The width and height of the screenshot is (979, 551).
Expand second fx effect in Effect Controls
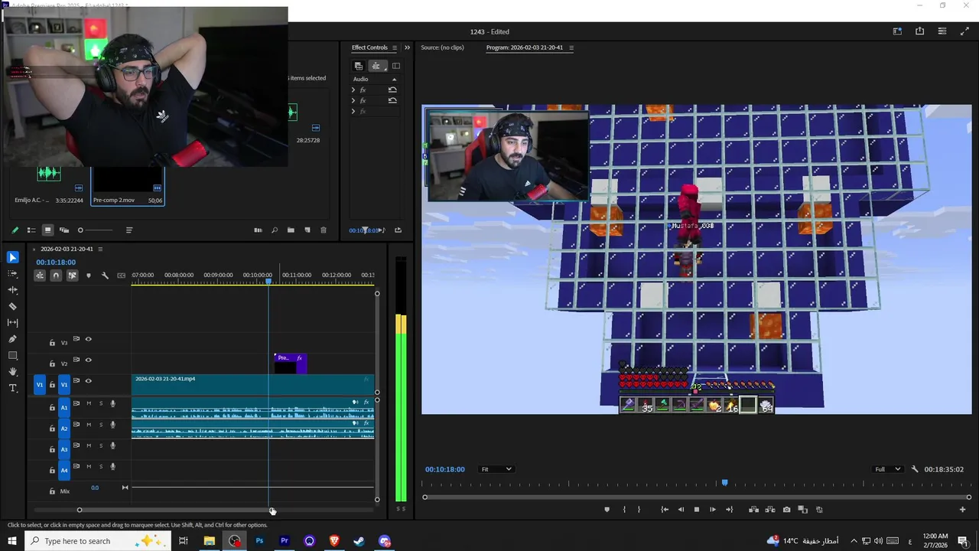[353, 100]
